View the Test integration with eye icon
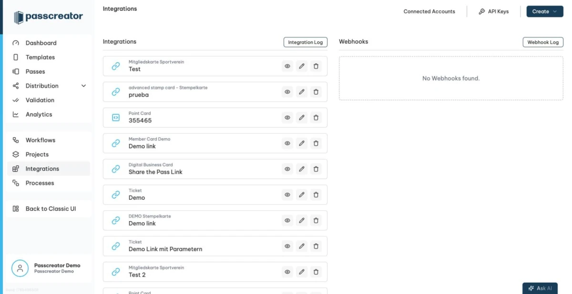Viewport: 572px width, 294px height. [x=287, y=66]
